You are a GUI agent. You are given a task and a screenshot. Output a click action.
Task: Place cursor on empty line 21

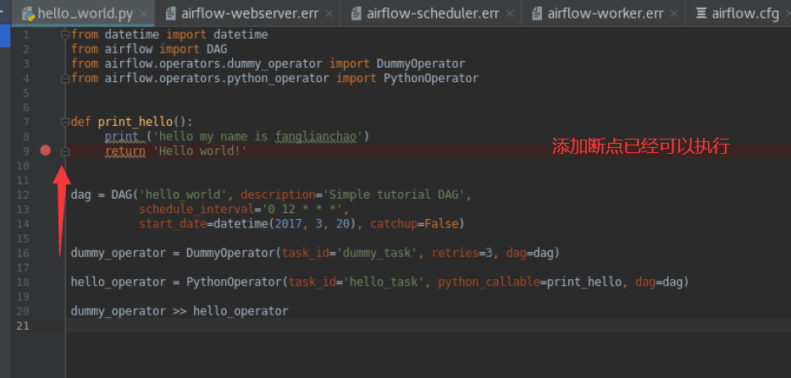(254, 326)
